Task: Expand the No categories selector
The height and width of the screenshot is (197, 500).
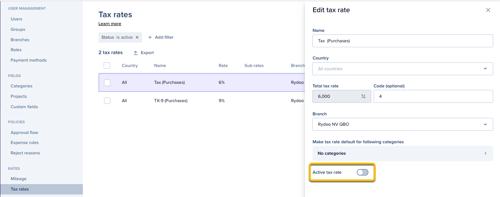Action: coord(403,153)
